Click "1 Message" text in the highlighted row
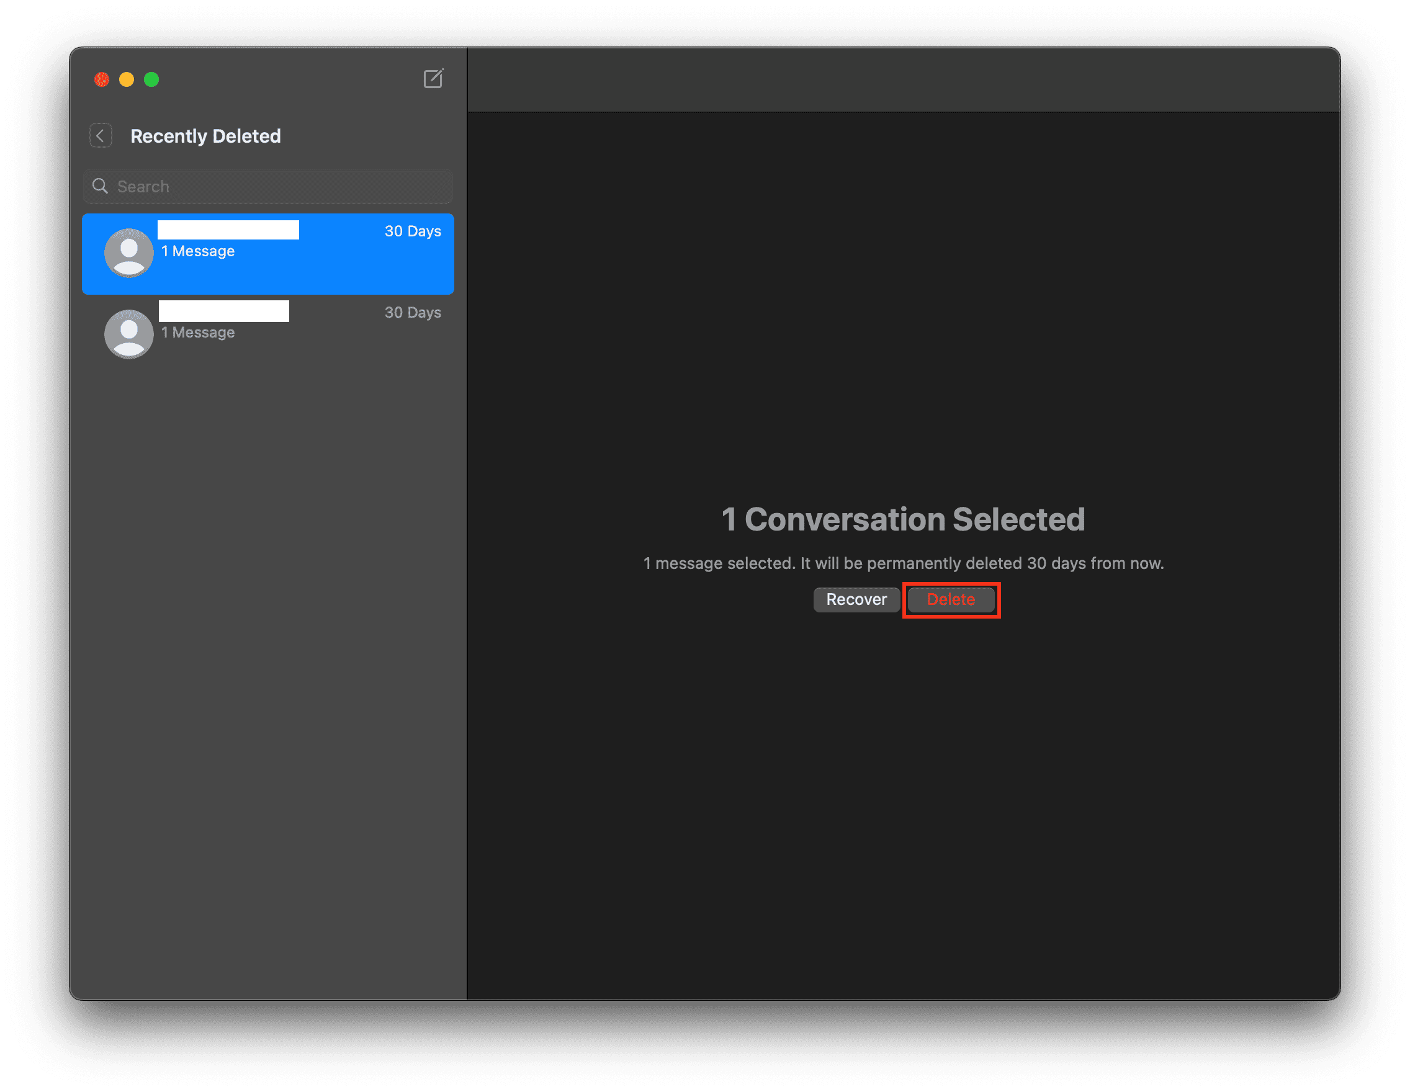Screen dimensions: 1410x1092 pyautogui.click(x=197, y=251)
